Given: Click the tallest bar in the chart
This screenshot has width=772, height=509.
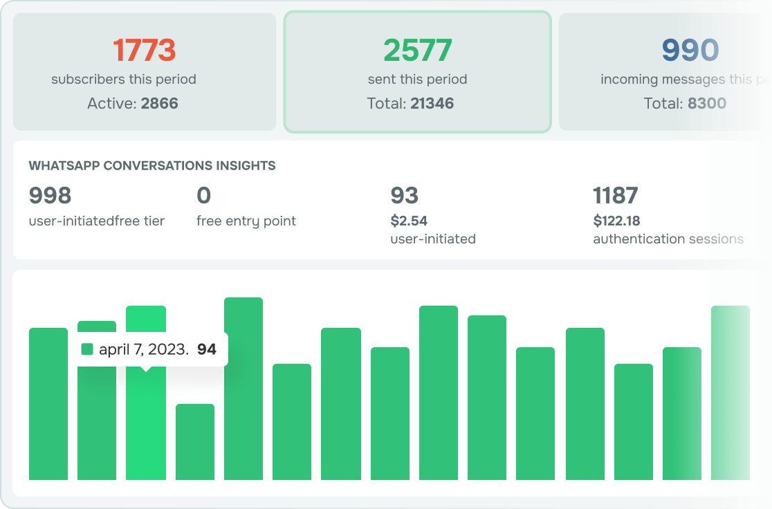Looking at the screenshot, I should click(243, 389).
